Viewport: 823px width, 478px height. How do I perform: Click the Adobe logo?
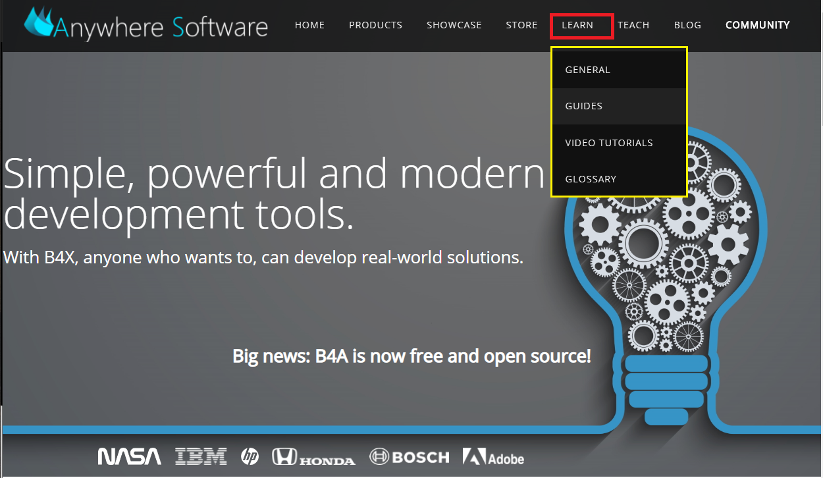[493, 457]
